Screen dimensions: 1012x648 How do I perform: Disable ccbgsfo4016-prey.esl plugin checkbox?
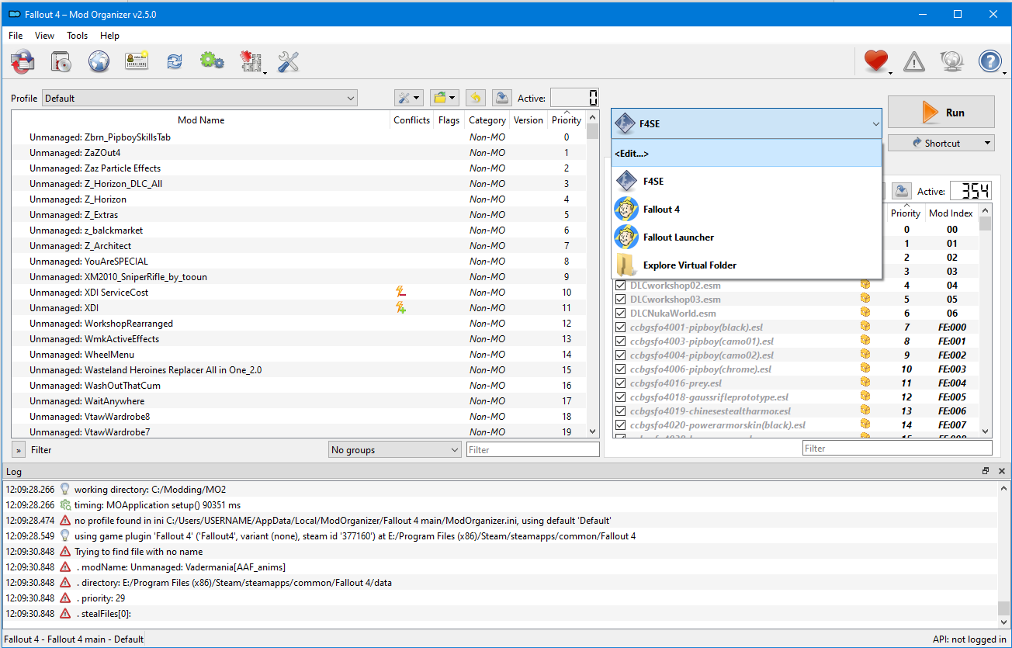click(x=620, y=383)
